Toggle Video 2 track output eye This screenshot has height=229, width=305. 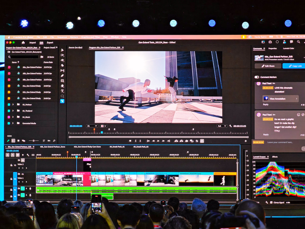pyautogui.click(x=23, y=160)
